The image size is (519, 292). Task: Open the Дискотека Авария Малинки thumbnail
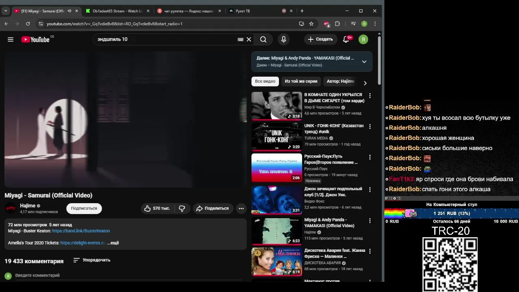277,262
